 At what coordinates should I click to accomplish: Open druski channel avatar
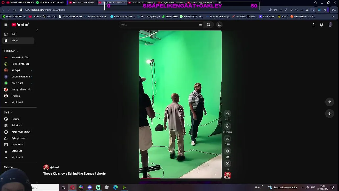click(46, 167)
